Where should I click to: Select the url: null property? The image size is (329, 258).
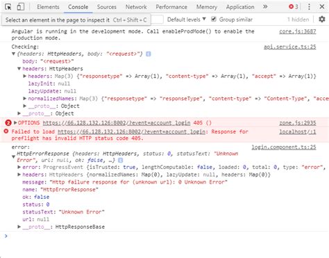pos(35,219)
